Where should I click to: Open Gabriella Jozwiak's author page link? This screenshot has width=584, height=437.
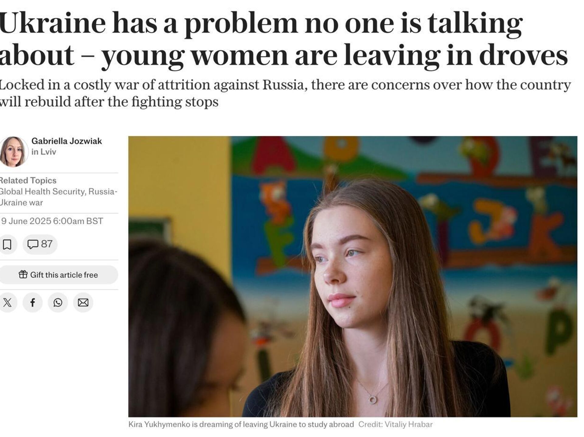point(67,141)
